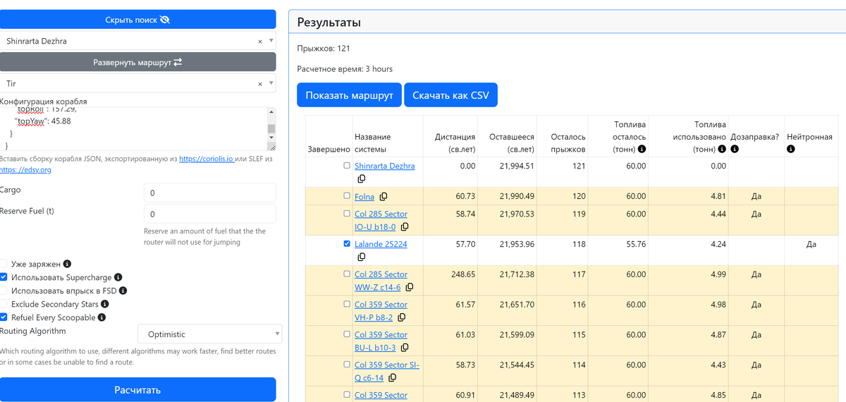846x402 pixels.
Task: Open edsy.org link
Action: [25, 170]
